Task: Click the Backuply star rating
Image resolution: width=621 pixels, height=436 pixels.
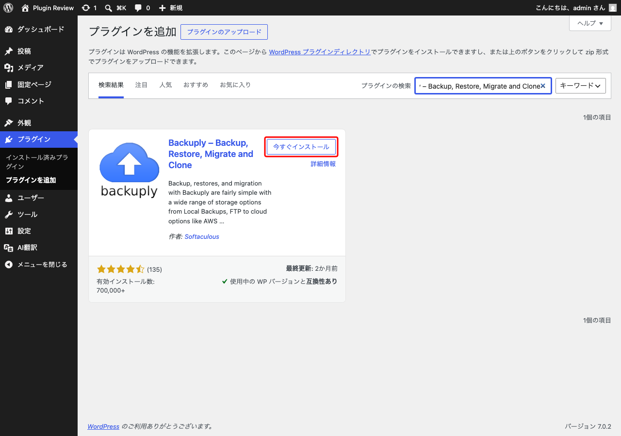Action: 121,269
